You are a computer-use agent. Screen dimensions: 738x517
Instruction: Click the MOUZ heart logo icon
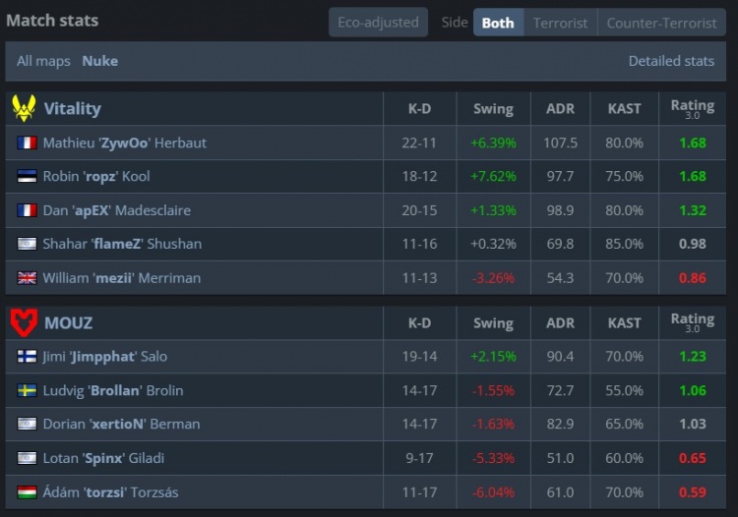click(24, 321)
